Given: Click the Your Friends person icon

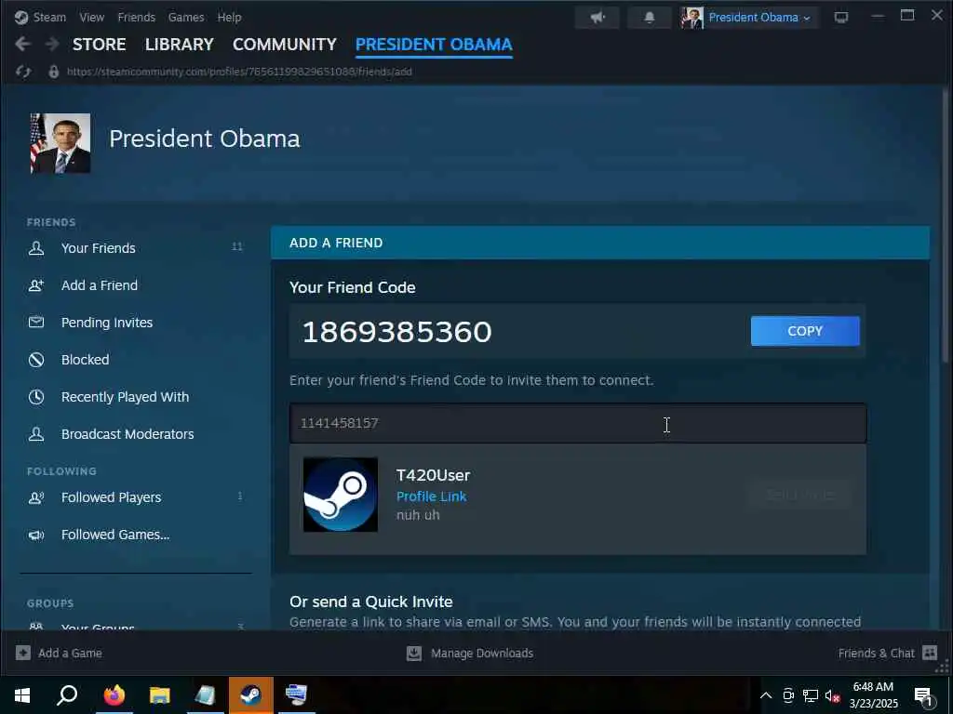Looking at the screenshot, I should 36,247.
